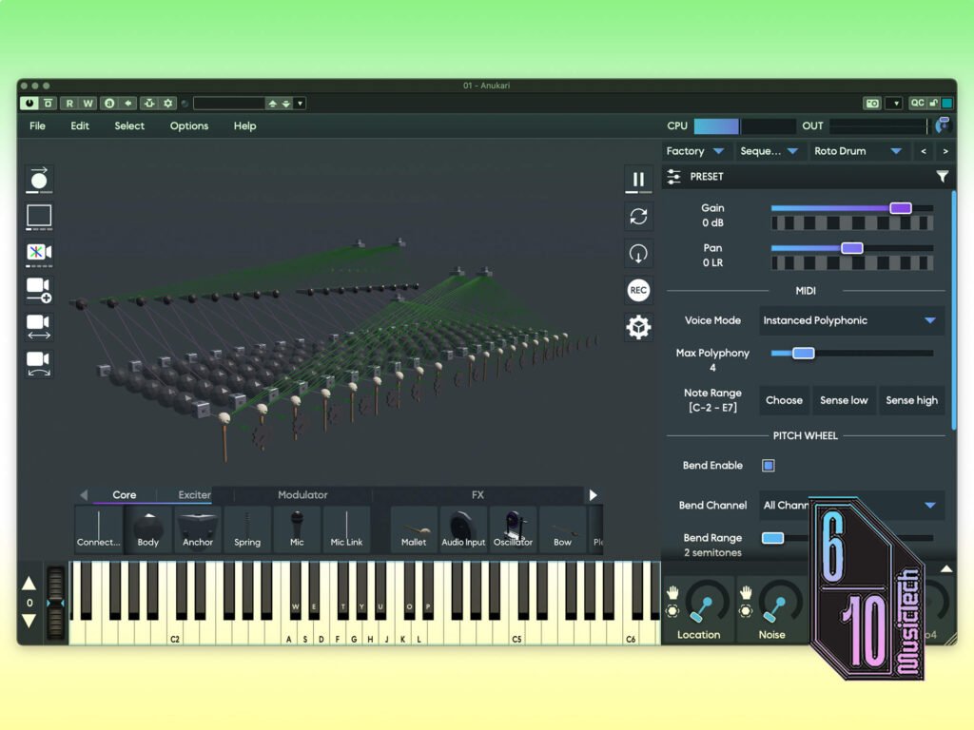
Task: Click the Mic object icon
Action: pyautogui.click(x=297, y=528)
